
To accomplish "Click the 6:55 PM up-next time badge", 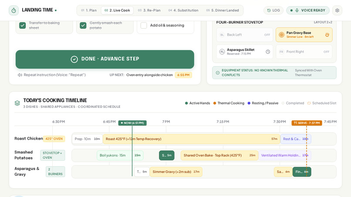I will click(x=183, y=75).
